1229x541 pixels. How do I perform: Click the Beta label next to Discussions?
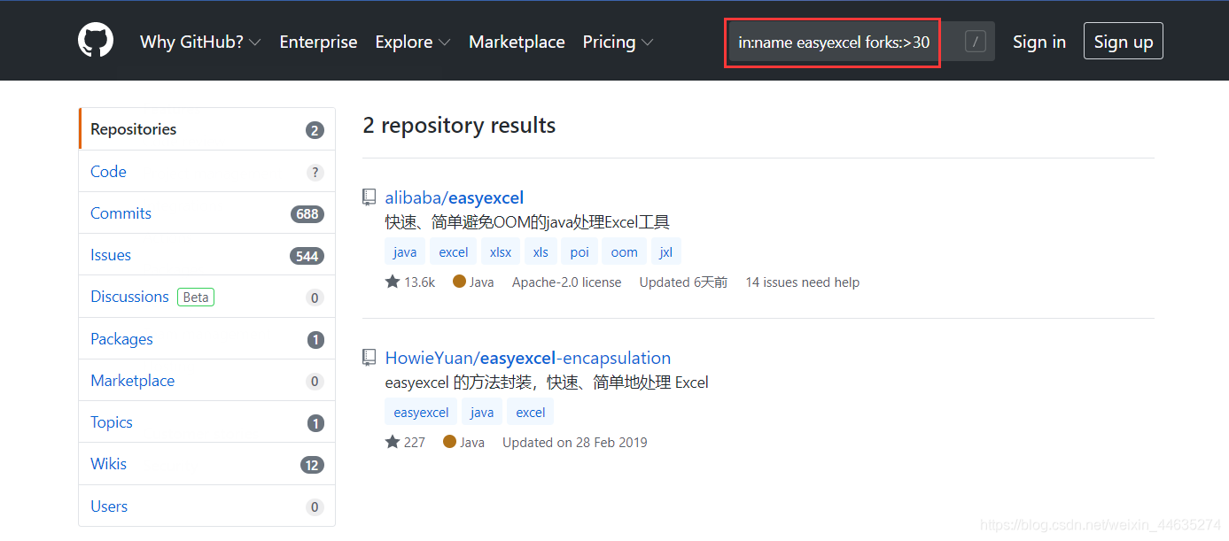click(x=196, y=298)
